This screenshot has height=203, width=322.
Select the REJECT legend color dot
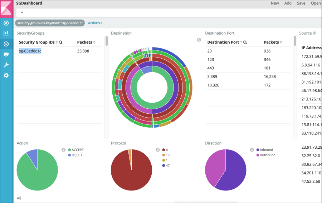tap(69, 155)
